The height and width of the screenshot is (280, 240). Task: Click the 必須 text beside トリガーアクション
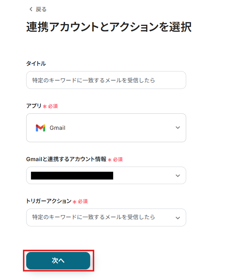tap(83, 201)
